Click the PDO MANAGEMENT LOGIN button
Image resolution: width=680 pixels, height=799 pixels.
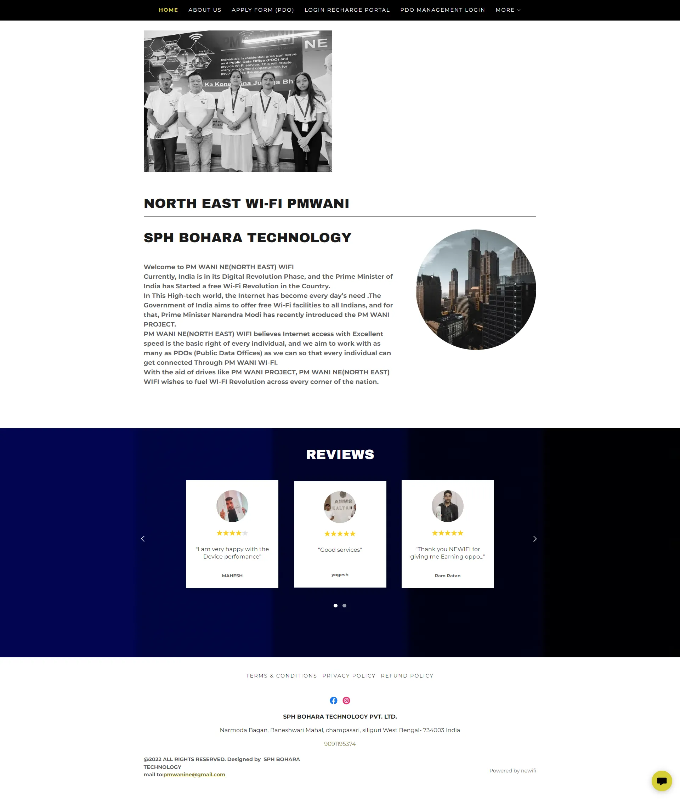tap(442, 10)
